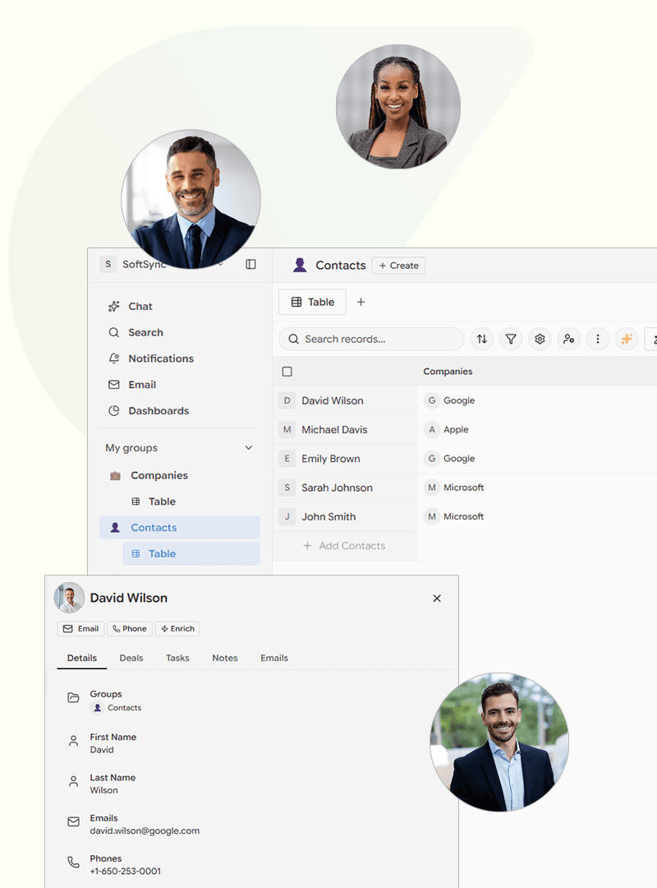Screen dimensions: 657x888
Task: Open the filter records icon
Action: (x=511, y=339)
